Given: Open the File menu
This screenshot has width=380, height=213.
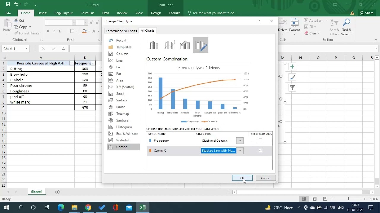Looking at the screenshot, I should [x=8, y=13].
